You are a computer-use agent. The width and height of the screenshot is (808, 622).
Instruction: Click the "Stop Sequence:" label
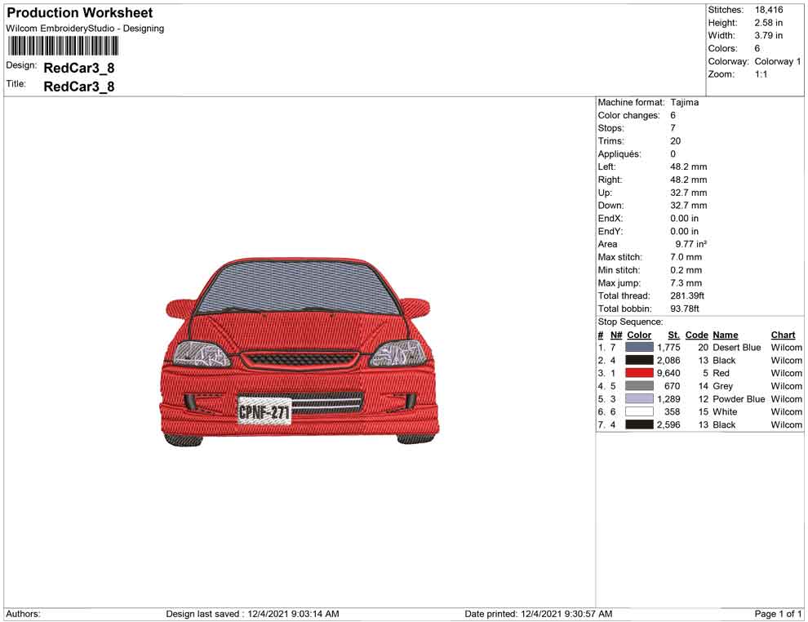click(x=630, y=322)
